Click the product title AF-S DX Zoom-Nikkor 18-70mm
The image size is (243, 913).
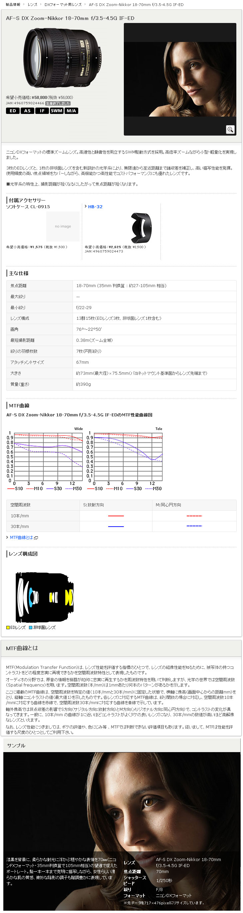(x=70, y=18)
